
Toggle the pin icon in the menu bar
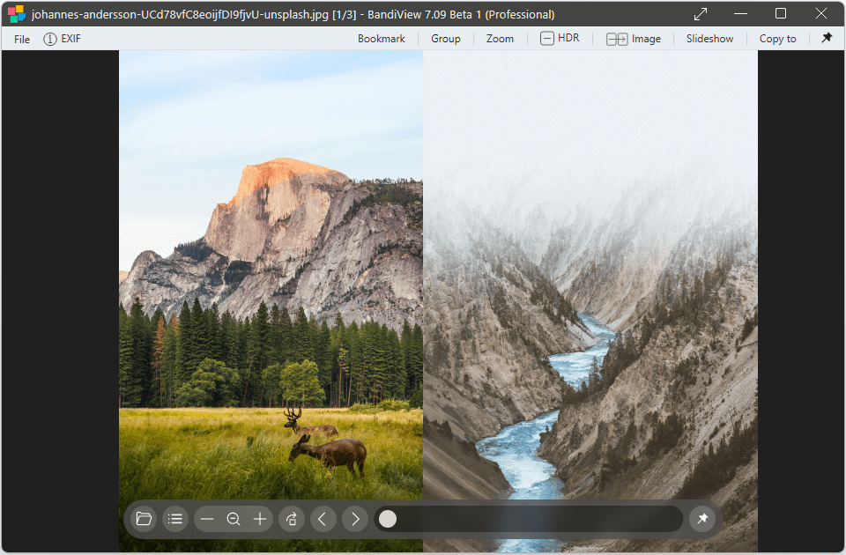pyautogui.click(x=827, y=38)
